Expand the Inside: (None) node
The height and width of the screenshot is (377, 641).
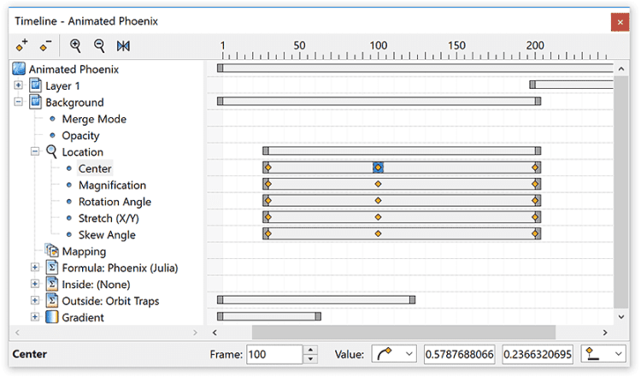pyautogui.click(x=35, y=284)
